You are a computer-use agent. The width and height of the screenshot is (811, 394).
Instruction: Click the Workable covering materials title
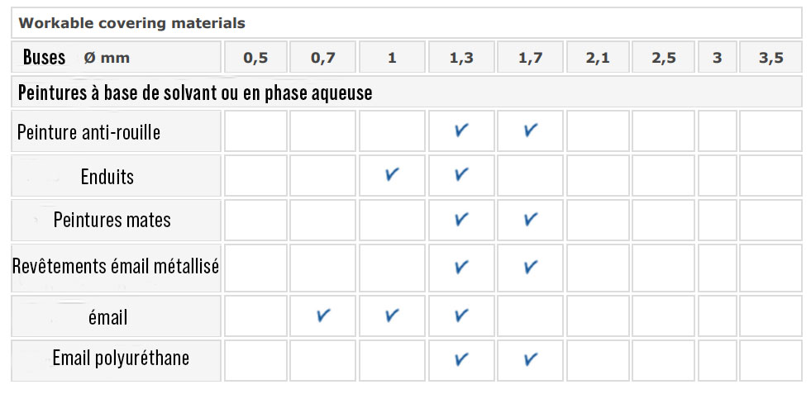(x=132, y=23)
